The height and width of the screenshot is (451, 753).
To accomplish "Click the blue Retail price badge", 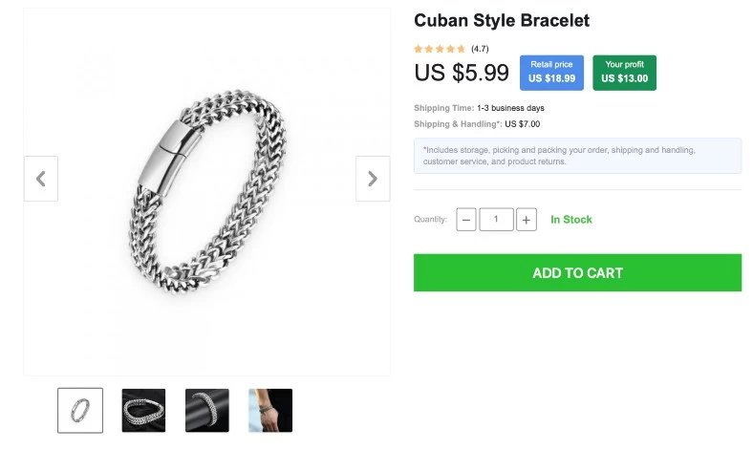I will coord(551,73).
